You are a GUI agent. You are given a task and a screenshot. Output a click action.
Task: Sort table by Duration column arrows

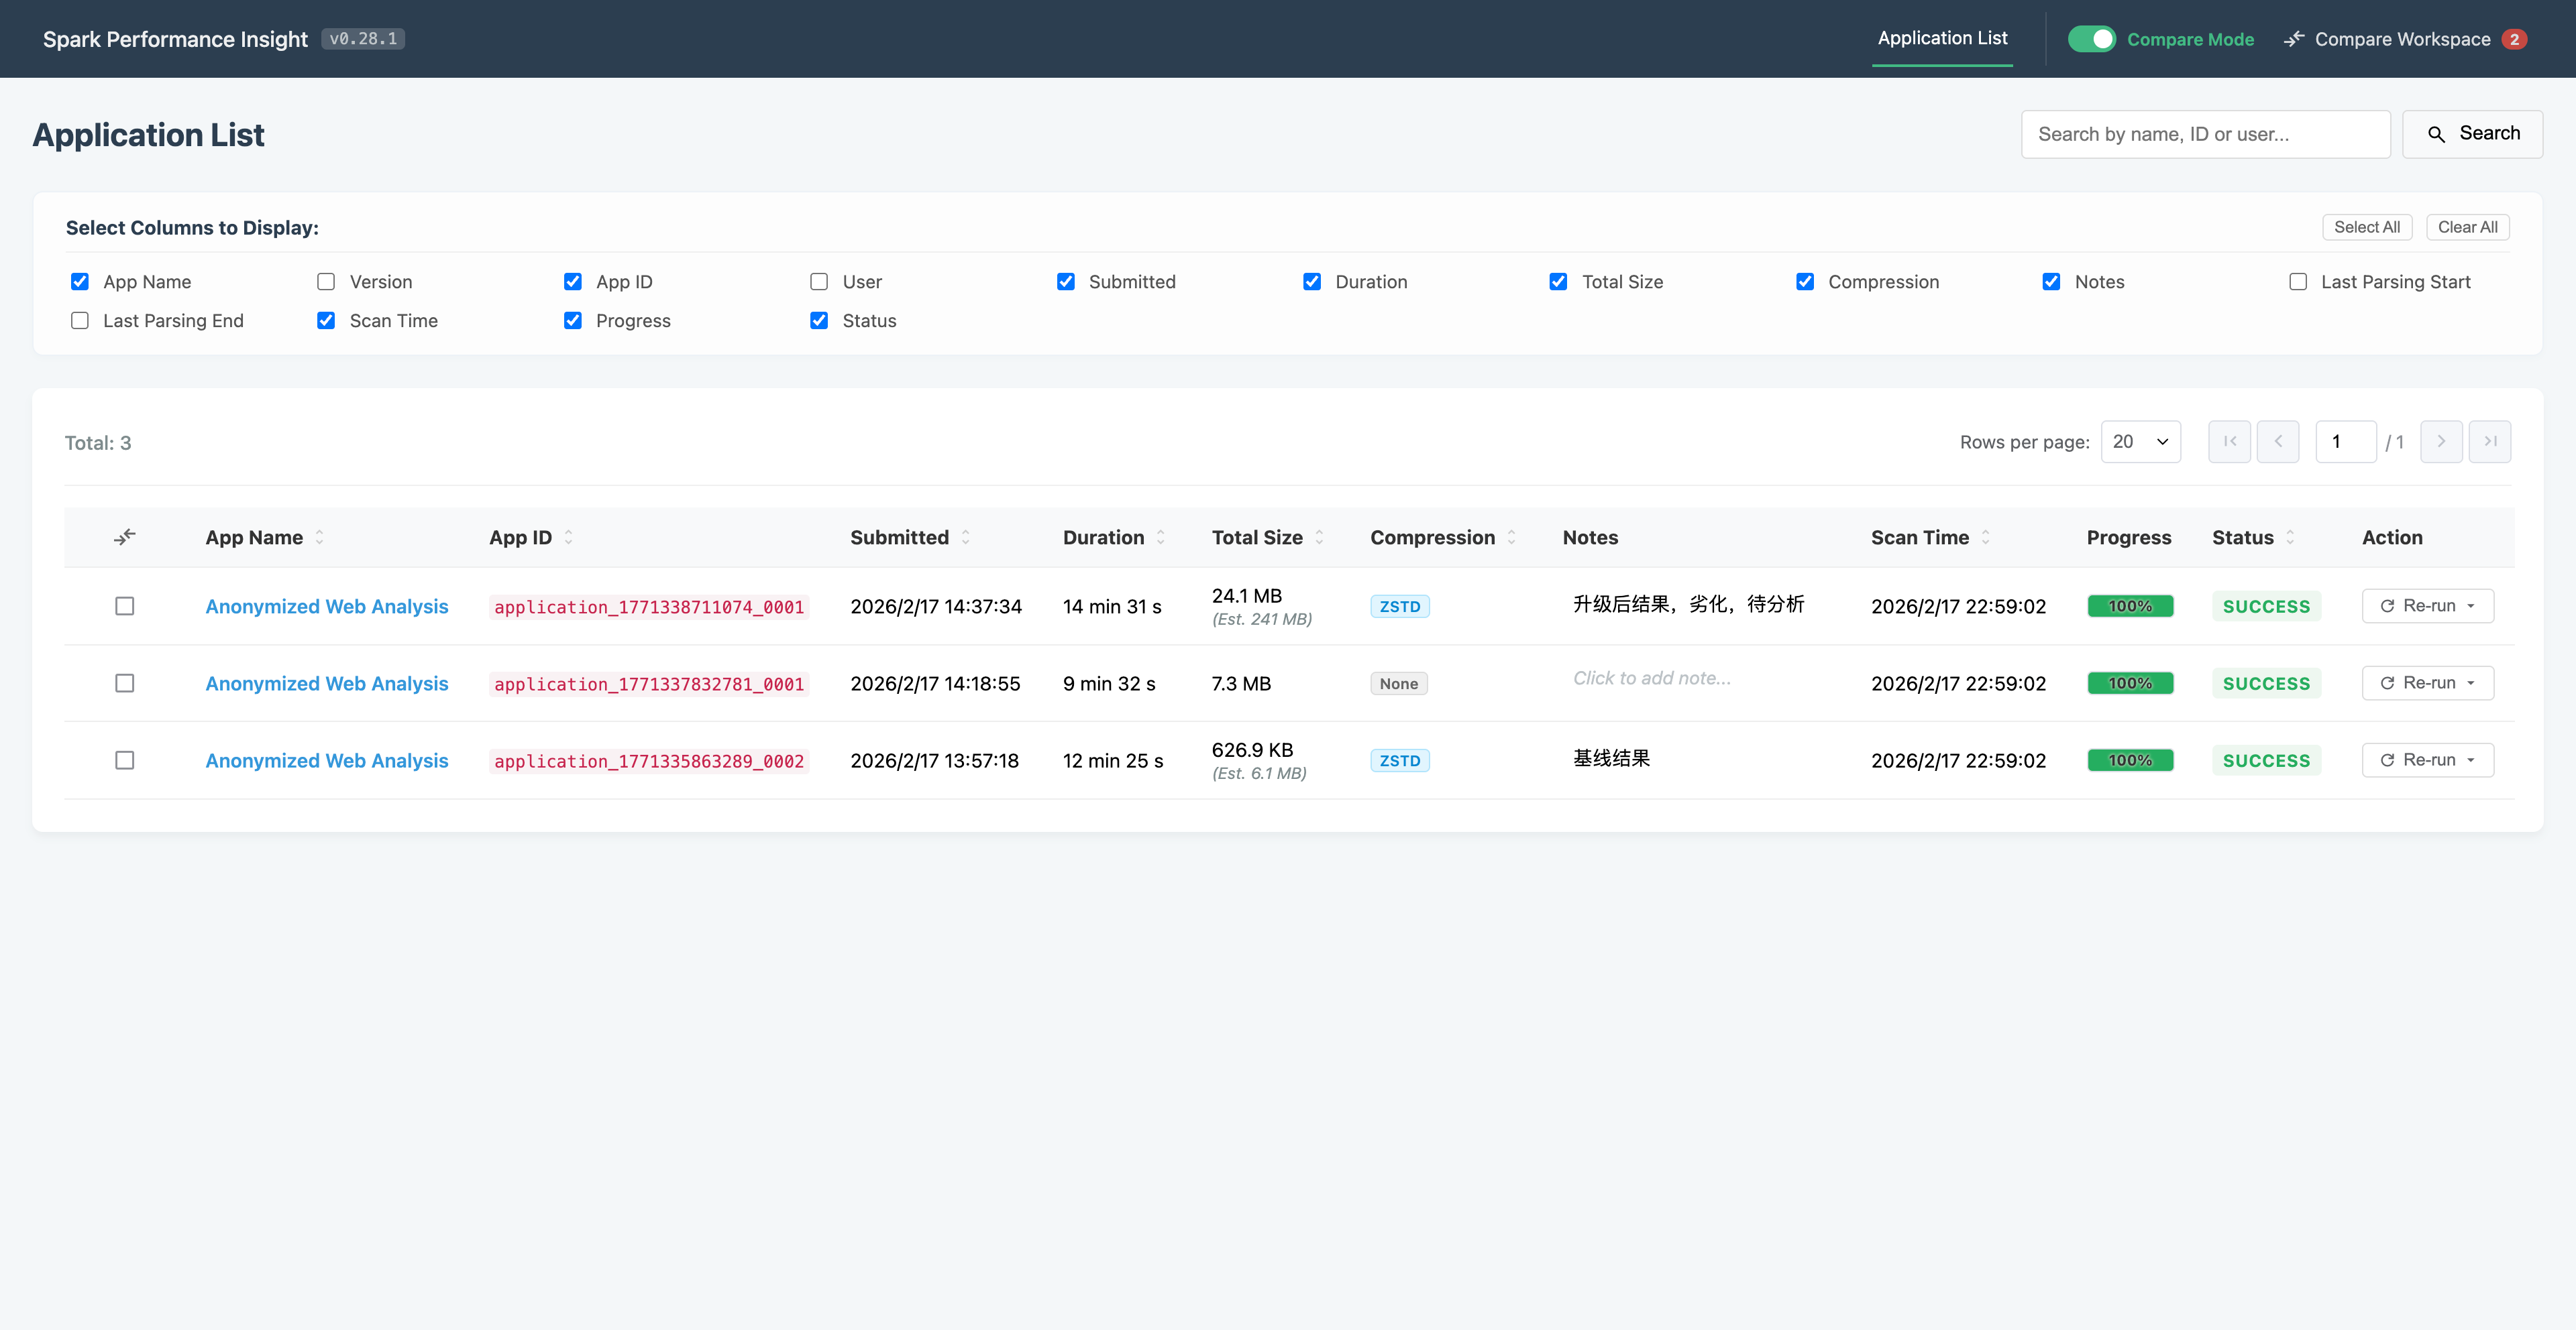click(1161, 538)
